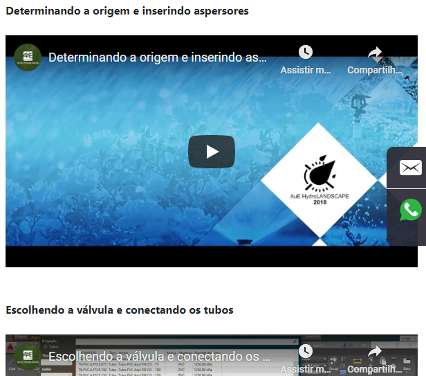Click the heading 'Escolhendo a válvula e conectando os tubos'
The height and width of the screenshot is (376, 426).
coord(120,310)
